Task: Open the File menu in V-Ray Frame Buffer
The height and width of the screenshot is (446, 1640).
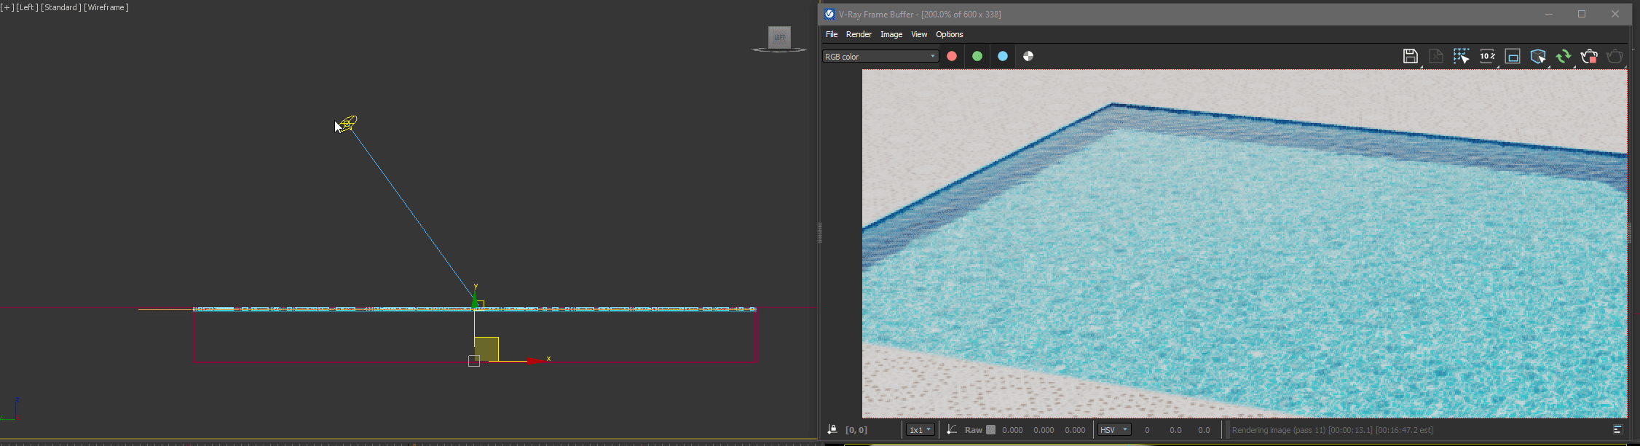Action: pos(832,34)
